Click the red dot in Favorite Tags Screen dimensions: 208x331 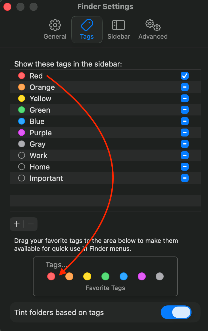point(51,276)
